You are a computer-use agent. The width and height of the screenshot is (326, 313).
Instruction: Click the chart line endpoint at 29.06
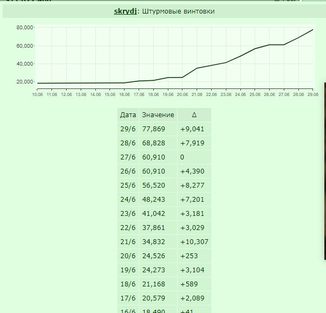coord(312,30)
